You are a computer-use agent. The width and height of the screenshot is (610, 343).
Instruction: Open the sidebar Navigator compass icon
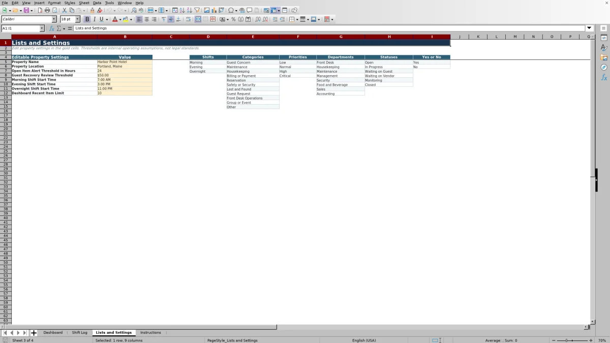(x=604, y=67)
